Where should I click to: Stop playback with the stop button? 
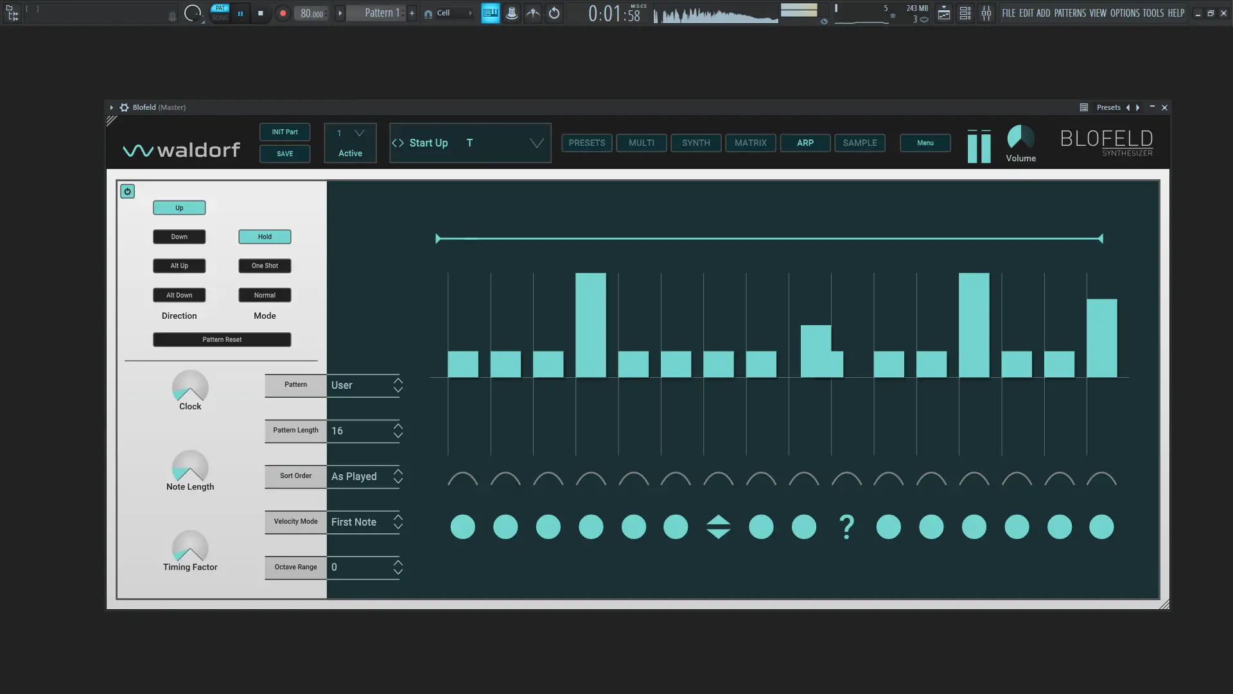click(x=260, y=13)
